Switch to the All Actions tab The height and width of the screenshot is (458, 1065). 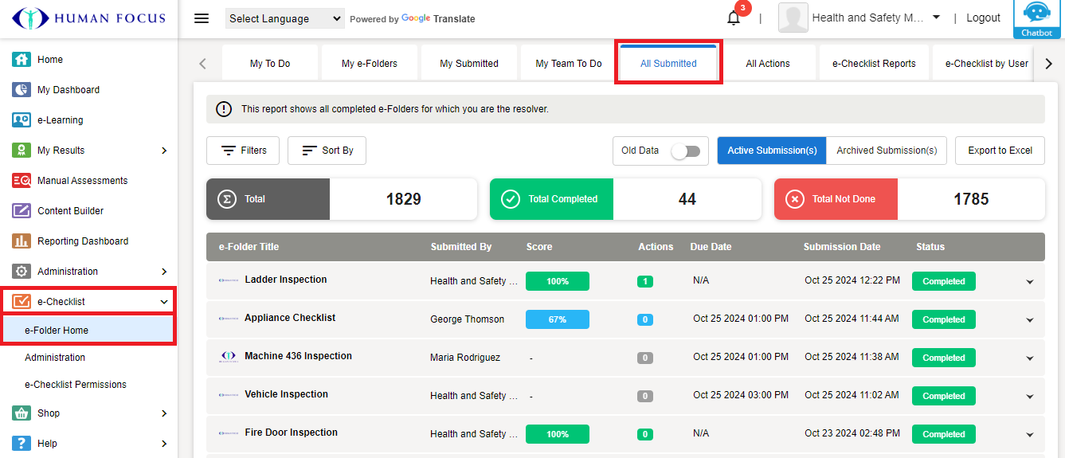(767, 64)
